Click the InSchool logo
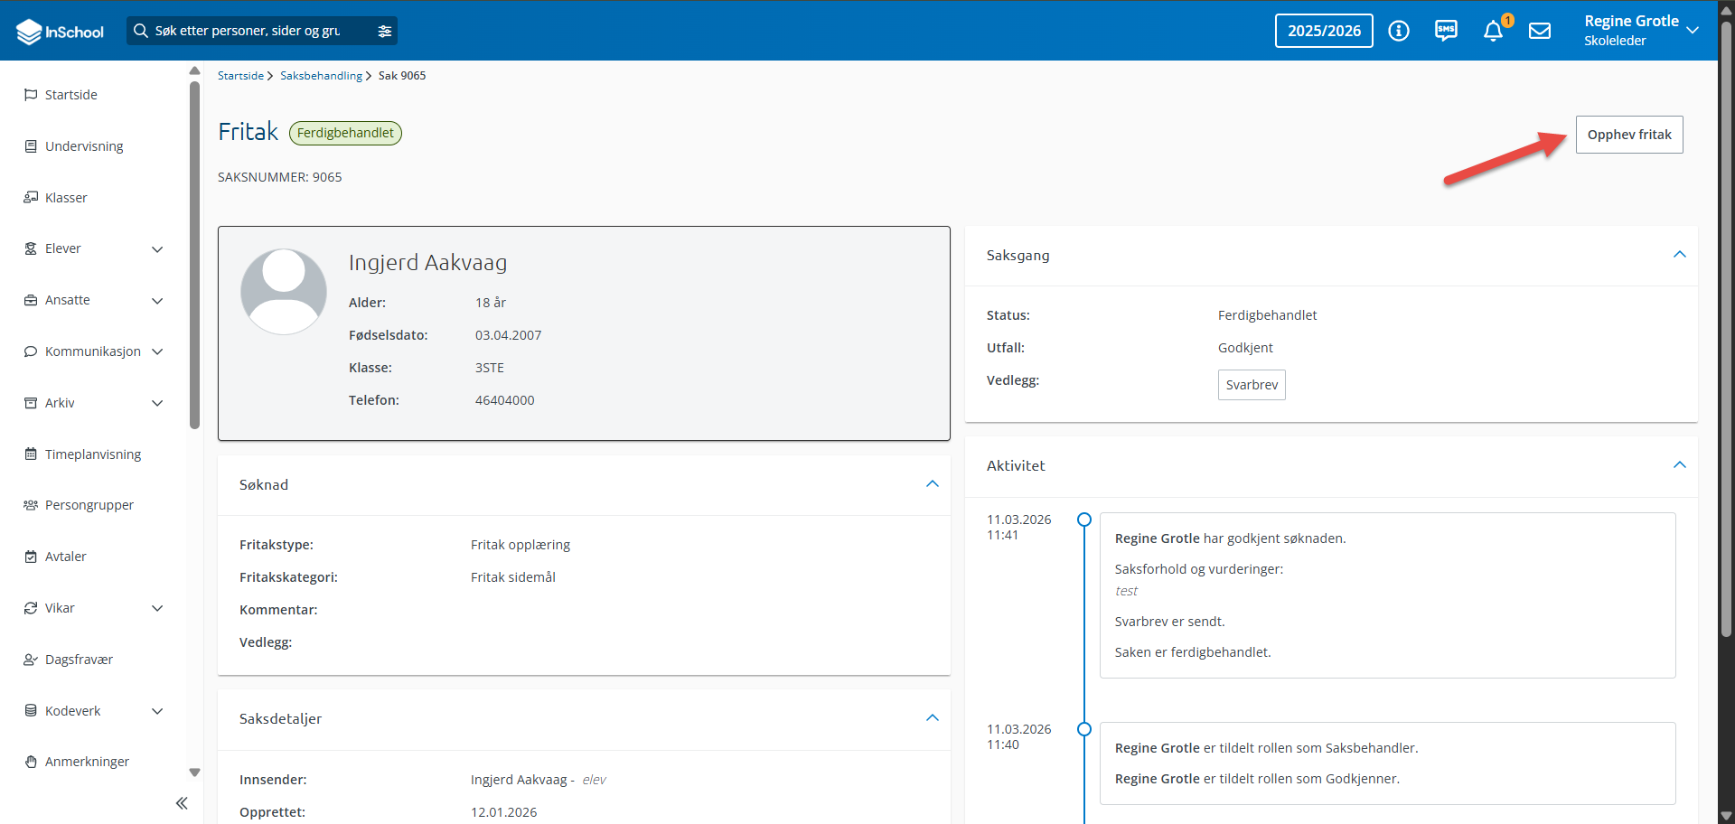This screenshot has height=824, width=1735. tap(60, 32)
